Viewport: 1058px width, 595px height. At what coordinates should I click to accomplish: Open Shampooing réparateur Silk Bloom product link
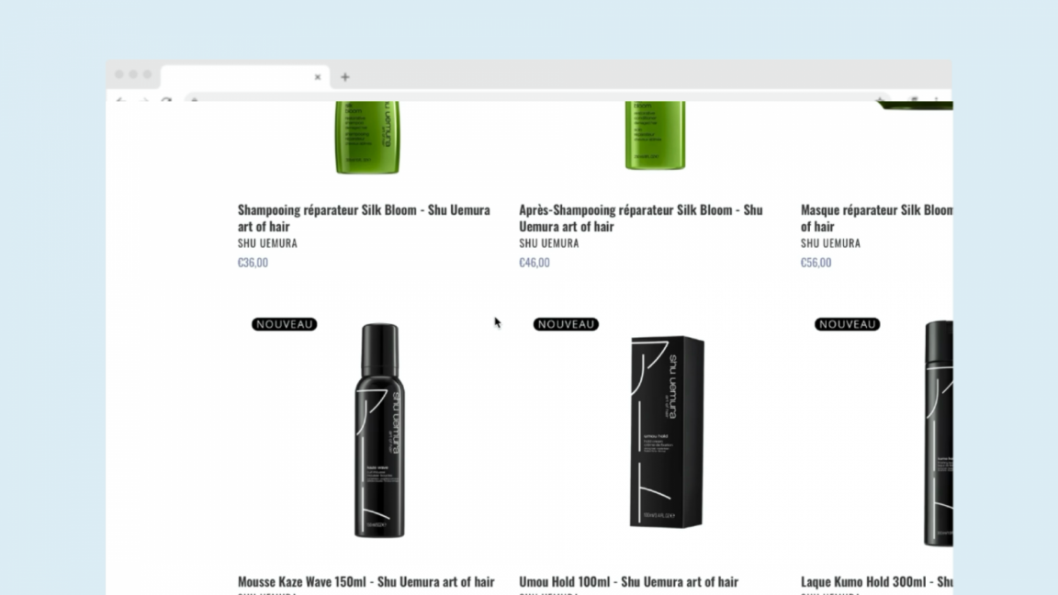pos(364,218)
